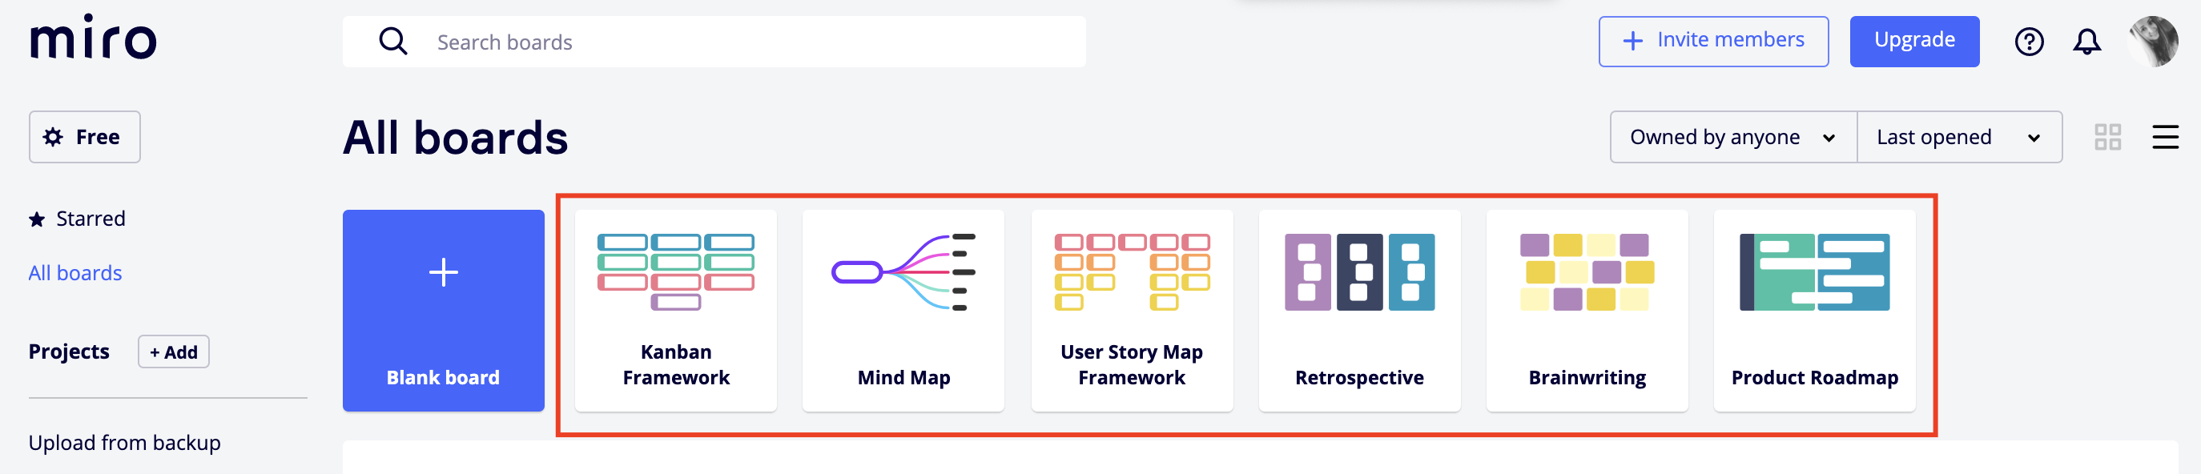Click the Upgrade button

coord(1914,41)
